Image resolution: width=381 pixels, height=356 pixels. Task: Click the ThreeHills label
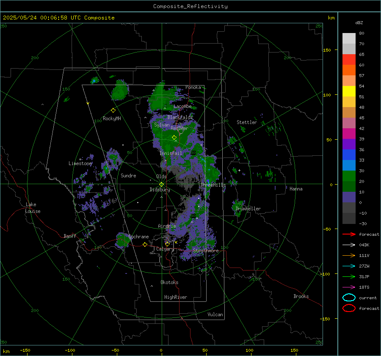(x=213, y=185)
